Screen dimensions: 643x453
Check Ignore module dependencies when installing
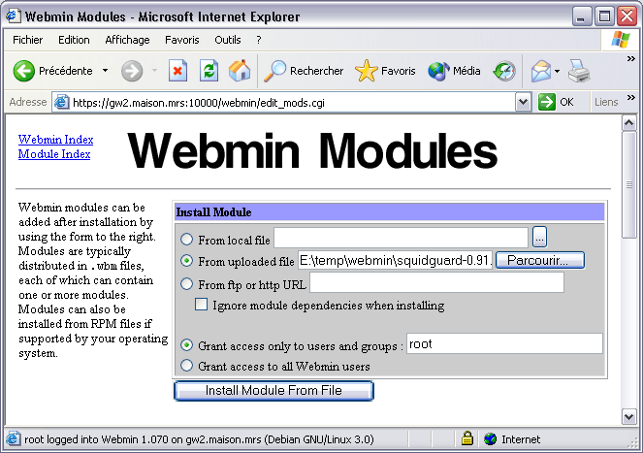[201, 305]
